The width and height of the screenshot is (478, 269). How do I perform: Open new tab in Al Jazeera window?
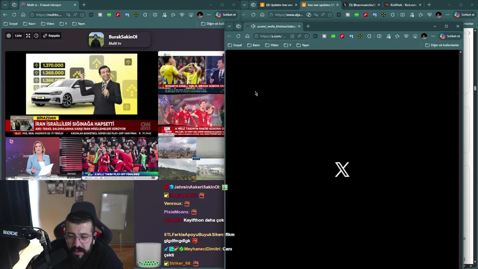[429, 5]
